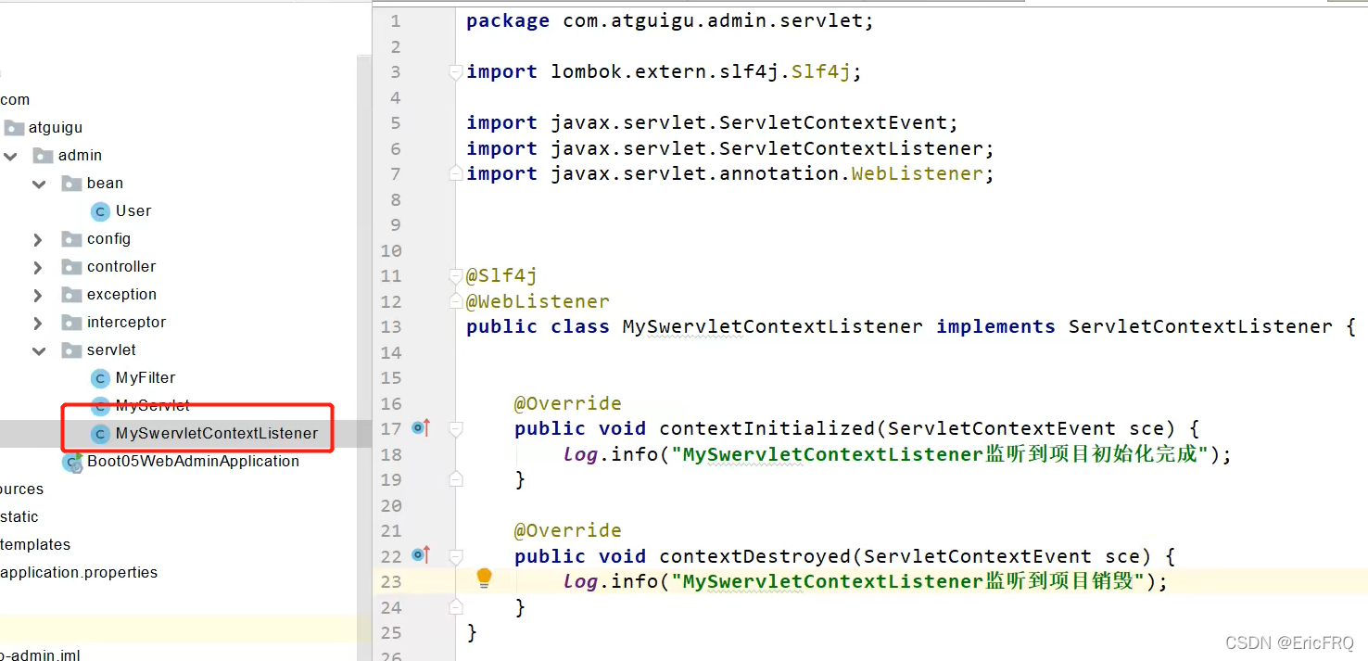This screenshot has height=661, width=1368.
Task: Fold the contextInitialized method at line 17
Action: pos(455,428)
